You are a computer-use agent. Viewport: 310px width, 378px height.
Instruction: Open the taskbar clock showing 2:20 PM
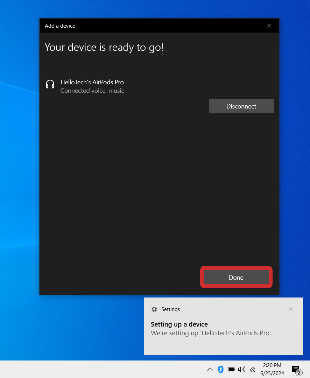click(x=272, y=369)
